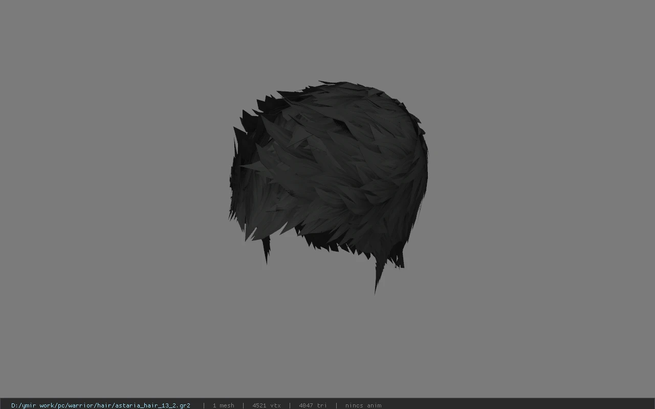The height and width of the screenshot is (409, 655).
Task: Click the '4047 tri' triangle count
Action: [x=313, y=405]
